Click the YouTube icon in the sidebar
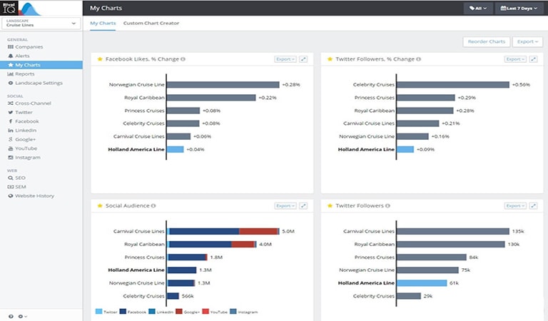Viewport: 548px width, 321px height. pyautogui.click(x=11, y=148)
